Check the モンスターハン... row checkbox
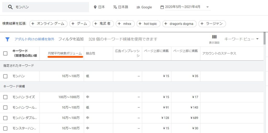The image size is (268, 133). click(5, 128)
